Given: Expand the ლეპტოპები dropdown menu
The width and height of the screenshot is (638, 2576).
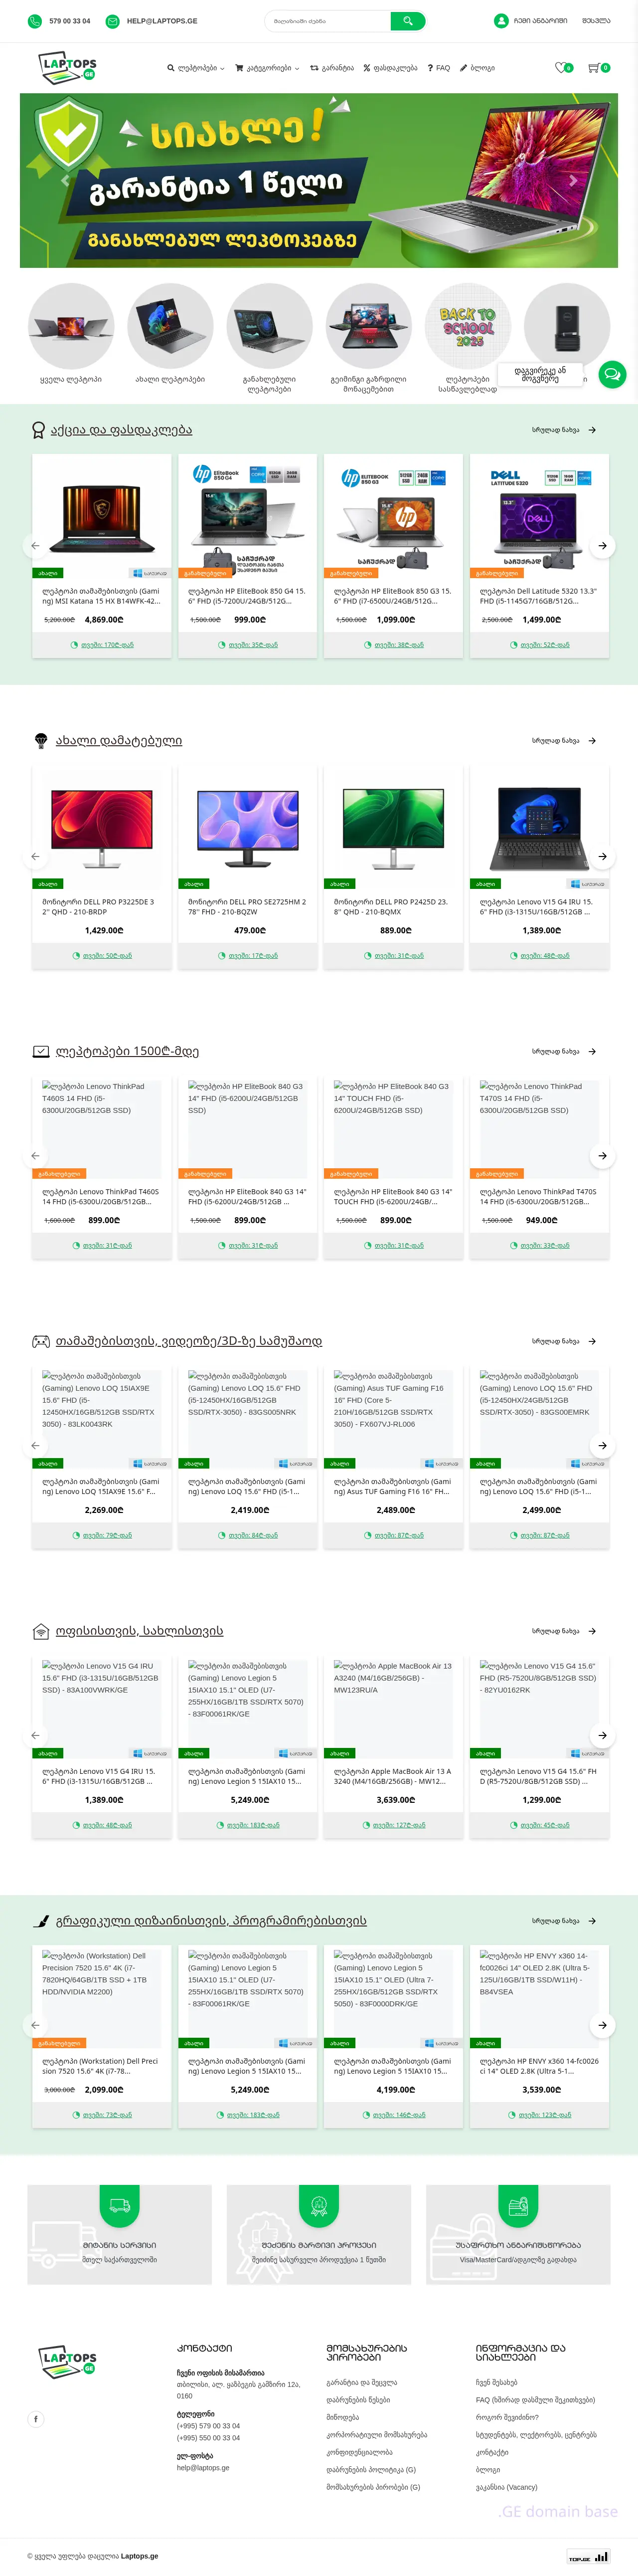Looking at the screenshot, I should 196,68.
